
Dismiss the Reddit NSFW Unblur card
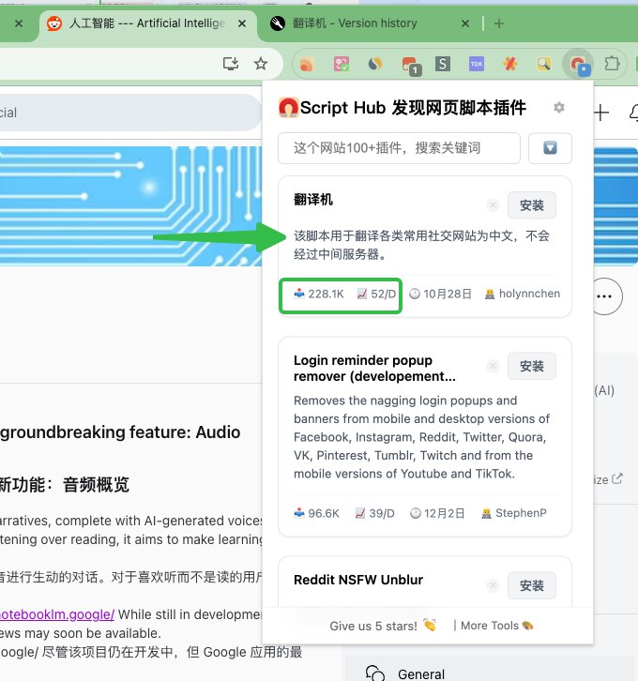coord(493,585)
